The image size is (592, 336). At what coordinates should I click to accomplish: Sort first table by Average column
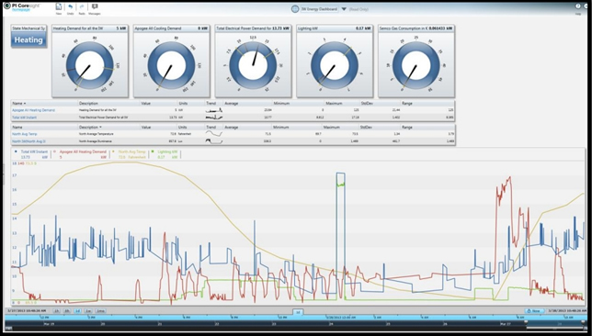pyautogui.click(x=231, y=104)
